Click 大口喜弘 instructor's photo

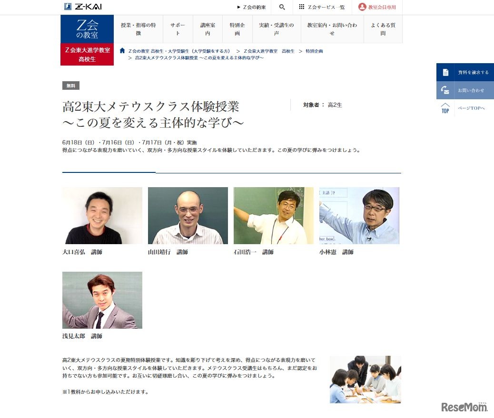[102, 215]
